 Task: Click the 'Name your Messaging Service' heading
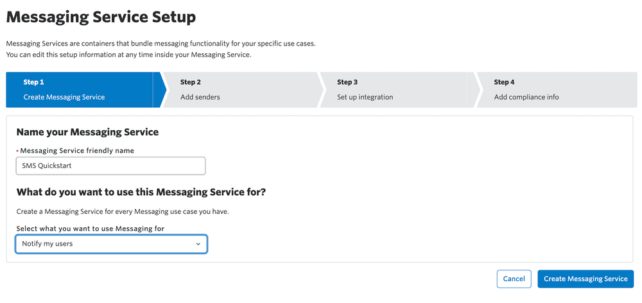pyautogui.click(x=87, y=132)
